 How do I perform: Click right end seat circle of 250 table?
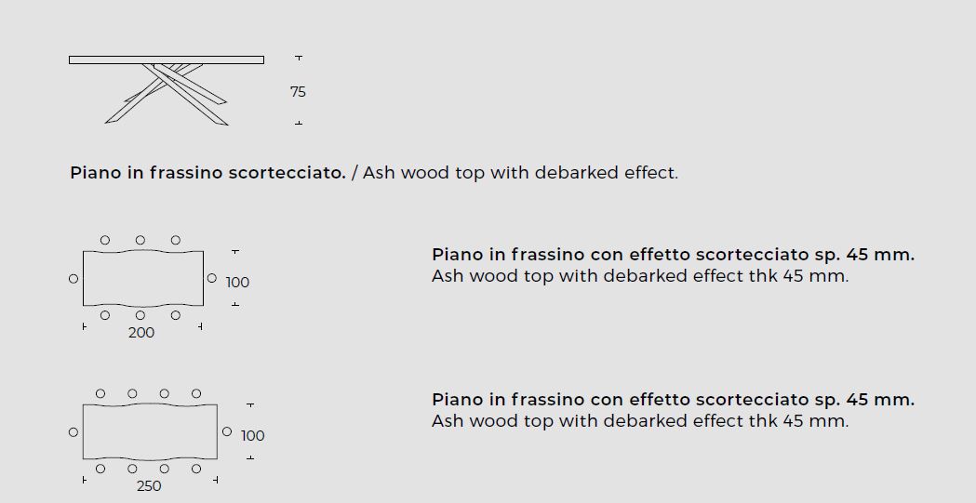(x=227, y=430)
